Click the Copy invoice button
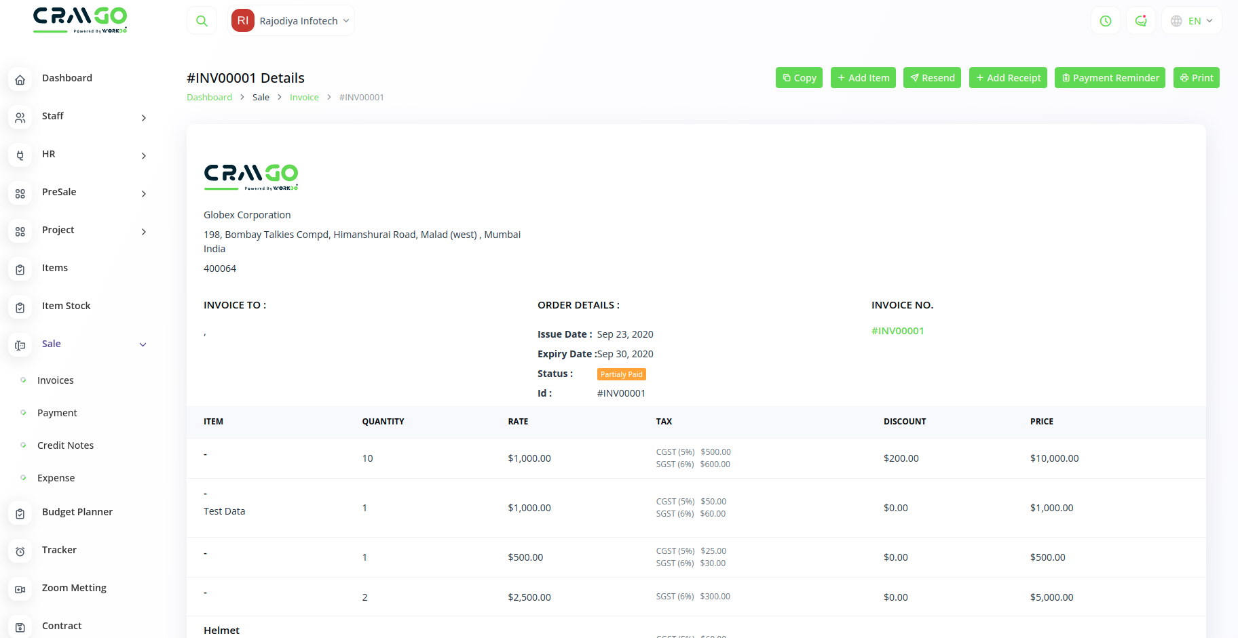1238x638 pixels. click(x=800, y=78)
